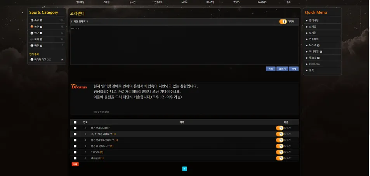The width and height of the screenshot is (370, 176).
Task: Click the magnifier icon on post number 5
Action: [x=92, y=134]
